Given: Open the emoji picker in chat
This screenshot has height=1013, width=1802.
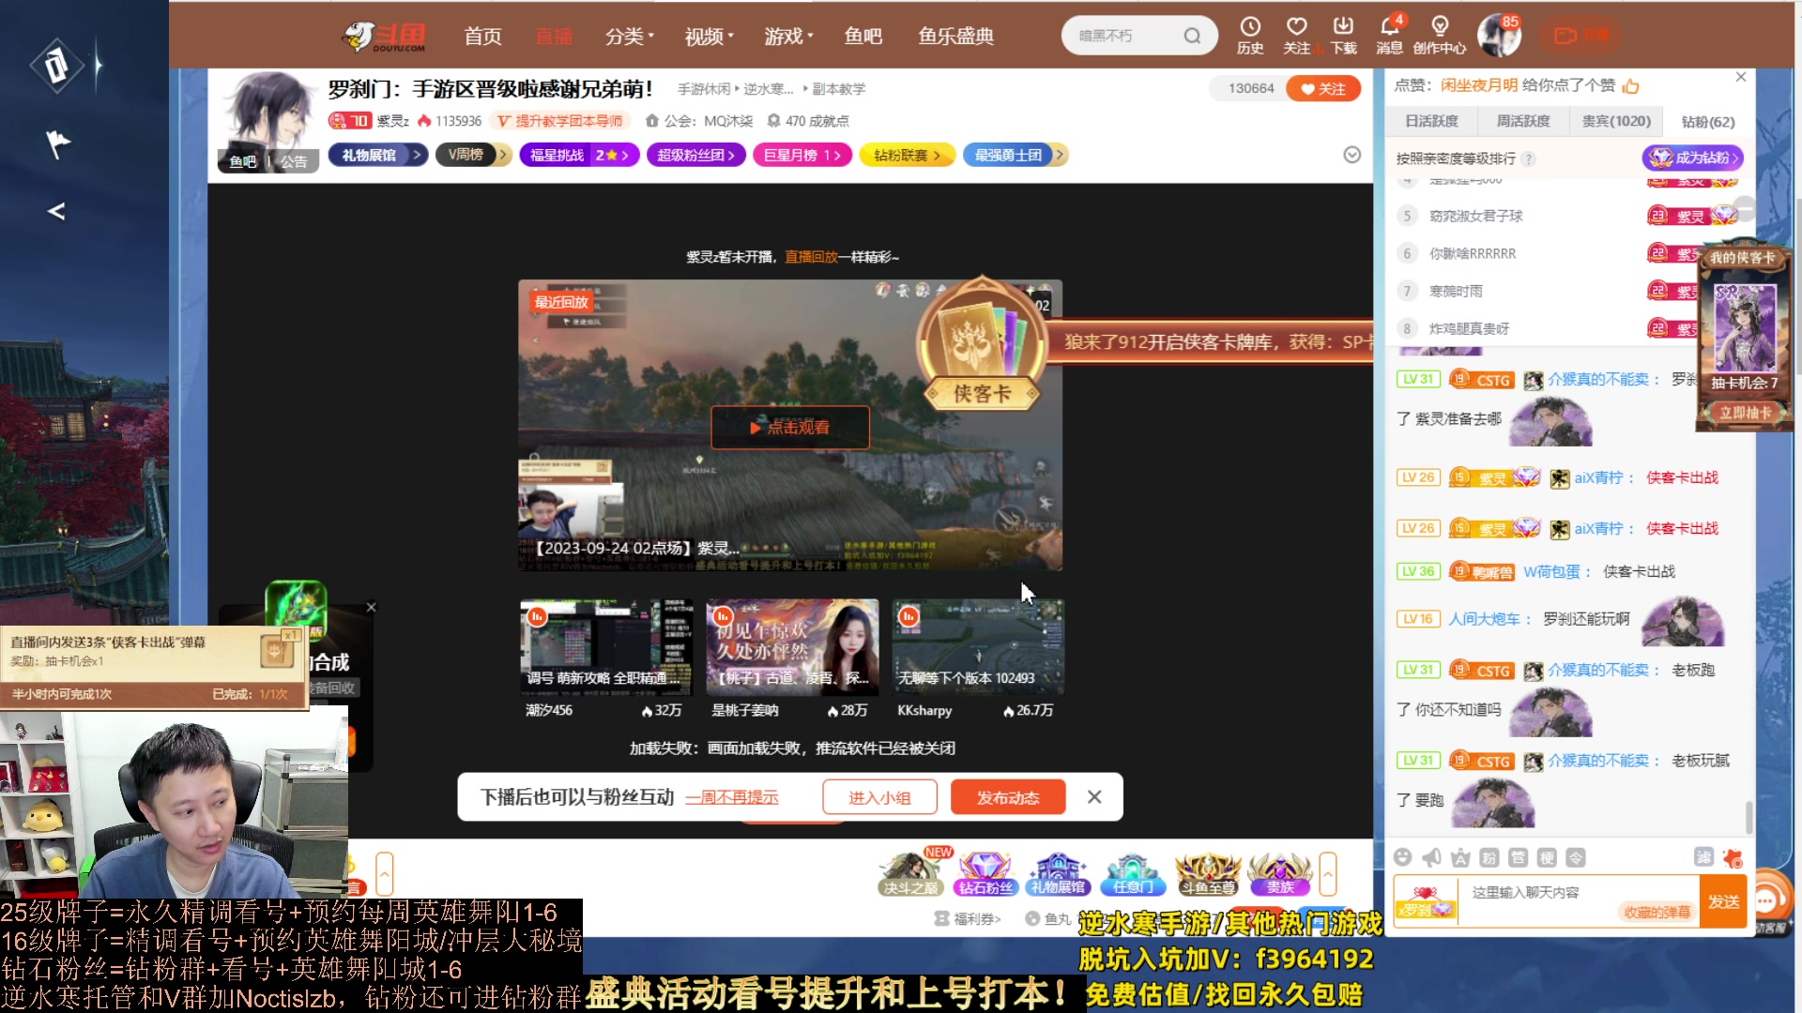Looking at the screenshot, I should [1403, 857].
